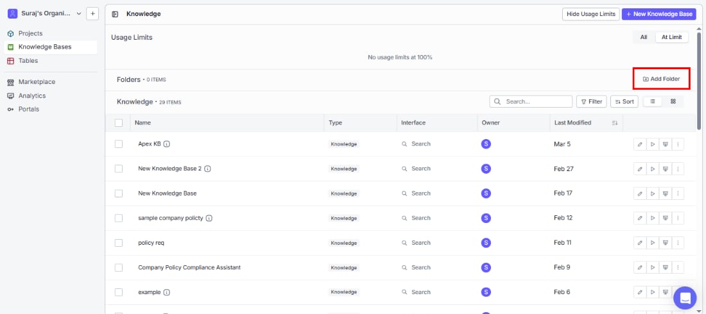Click the Name column header

click(142, 123)
